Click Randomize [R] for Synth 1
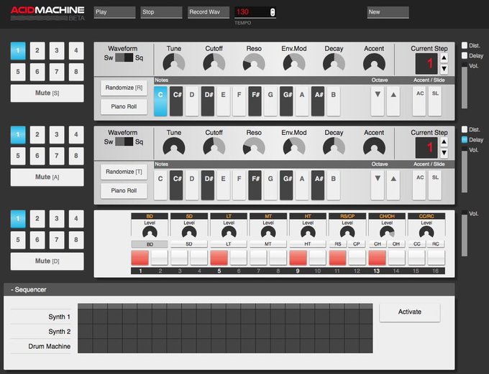This screenshot has width=489, height=374. click(x=124, y=88)
